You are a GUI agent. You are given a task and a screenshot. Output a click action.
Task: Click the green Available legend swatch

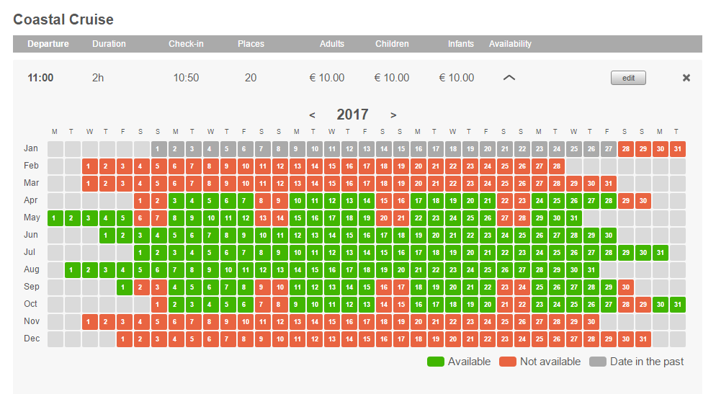(x=435, y=362)
